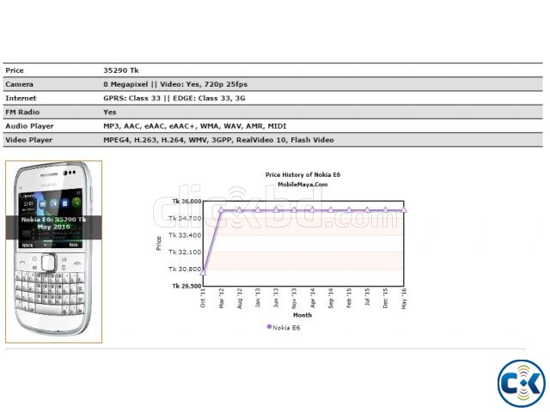Select the Mar '12 price data point
The image size is (550, 412).
coord(221,209)
